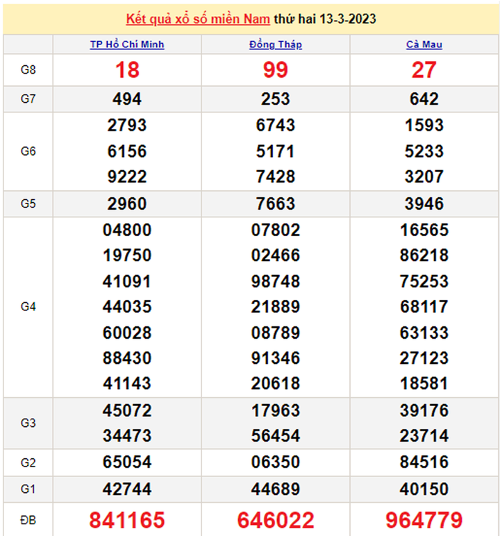The image size is (500, 536).
Task: Click G3 number 23714
Action: pyautogui.click(x=424, y=436)
